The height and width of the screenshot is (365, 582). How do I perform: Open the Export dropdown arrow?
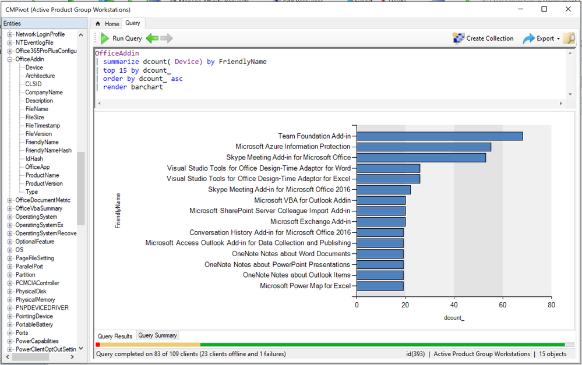pos(558,38)
